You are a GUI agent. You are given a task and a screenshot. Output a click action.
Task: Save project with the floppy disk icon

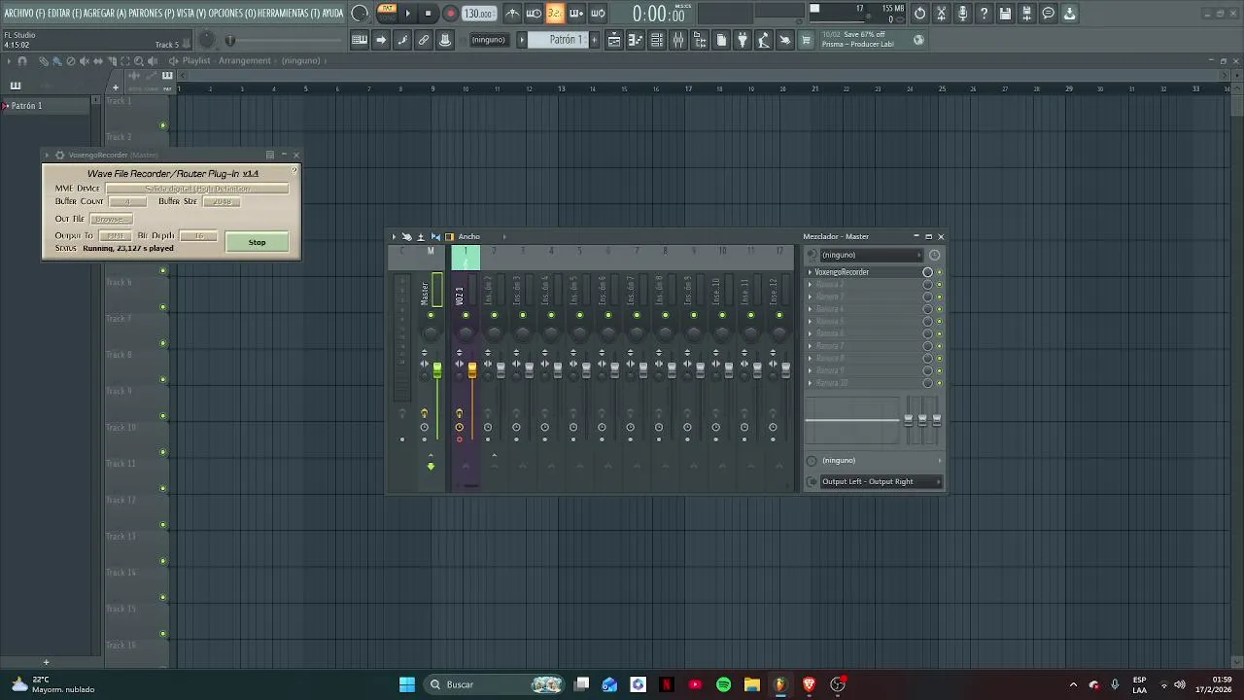pos(1005,14)
